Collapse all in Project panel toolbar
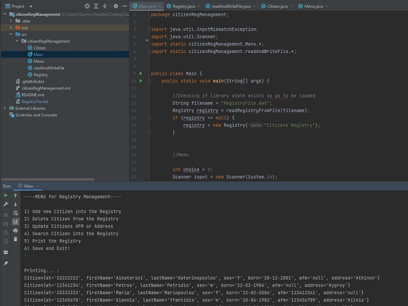Viewport: 408px width, 306px height. click(x=106, y=6)
